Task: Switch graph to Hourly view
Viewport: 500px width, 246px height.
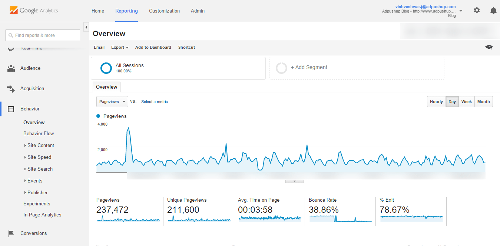Action: [436, 102]
